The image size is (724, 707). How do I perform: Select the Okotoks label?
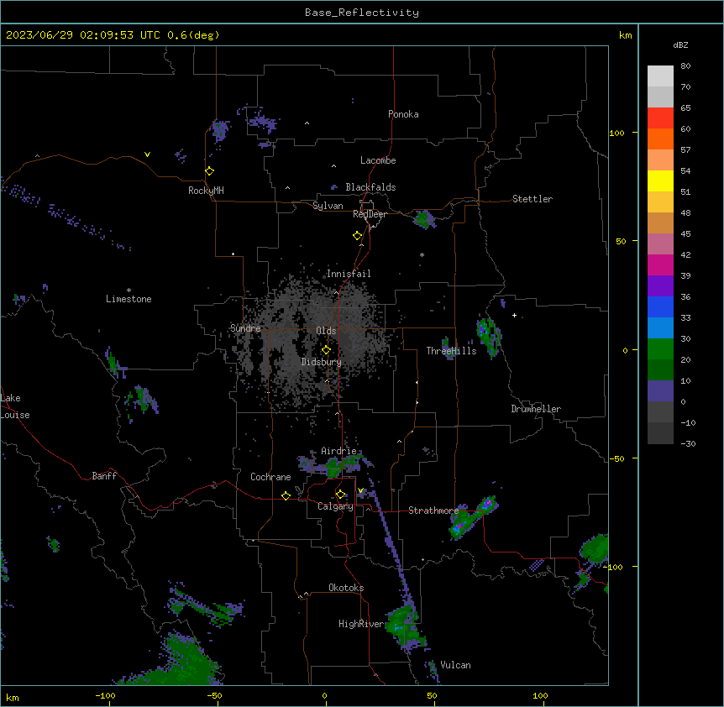(346, 588)
